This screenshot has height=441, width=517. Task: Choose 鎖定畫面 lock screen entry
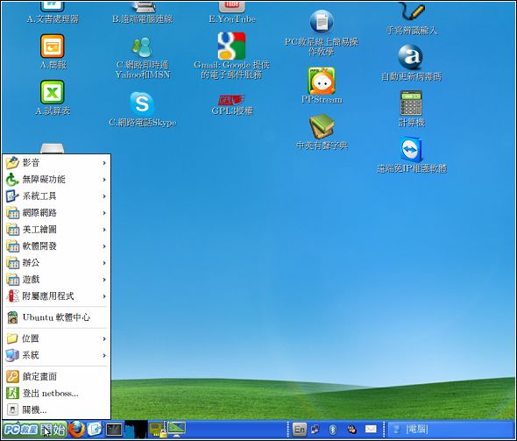coord(56,376)
